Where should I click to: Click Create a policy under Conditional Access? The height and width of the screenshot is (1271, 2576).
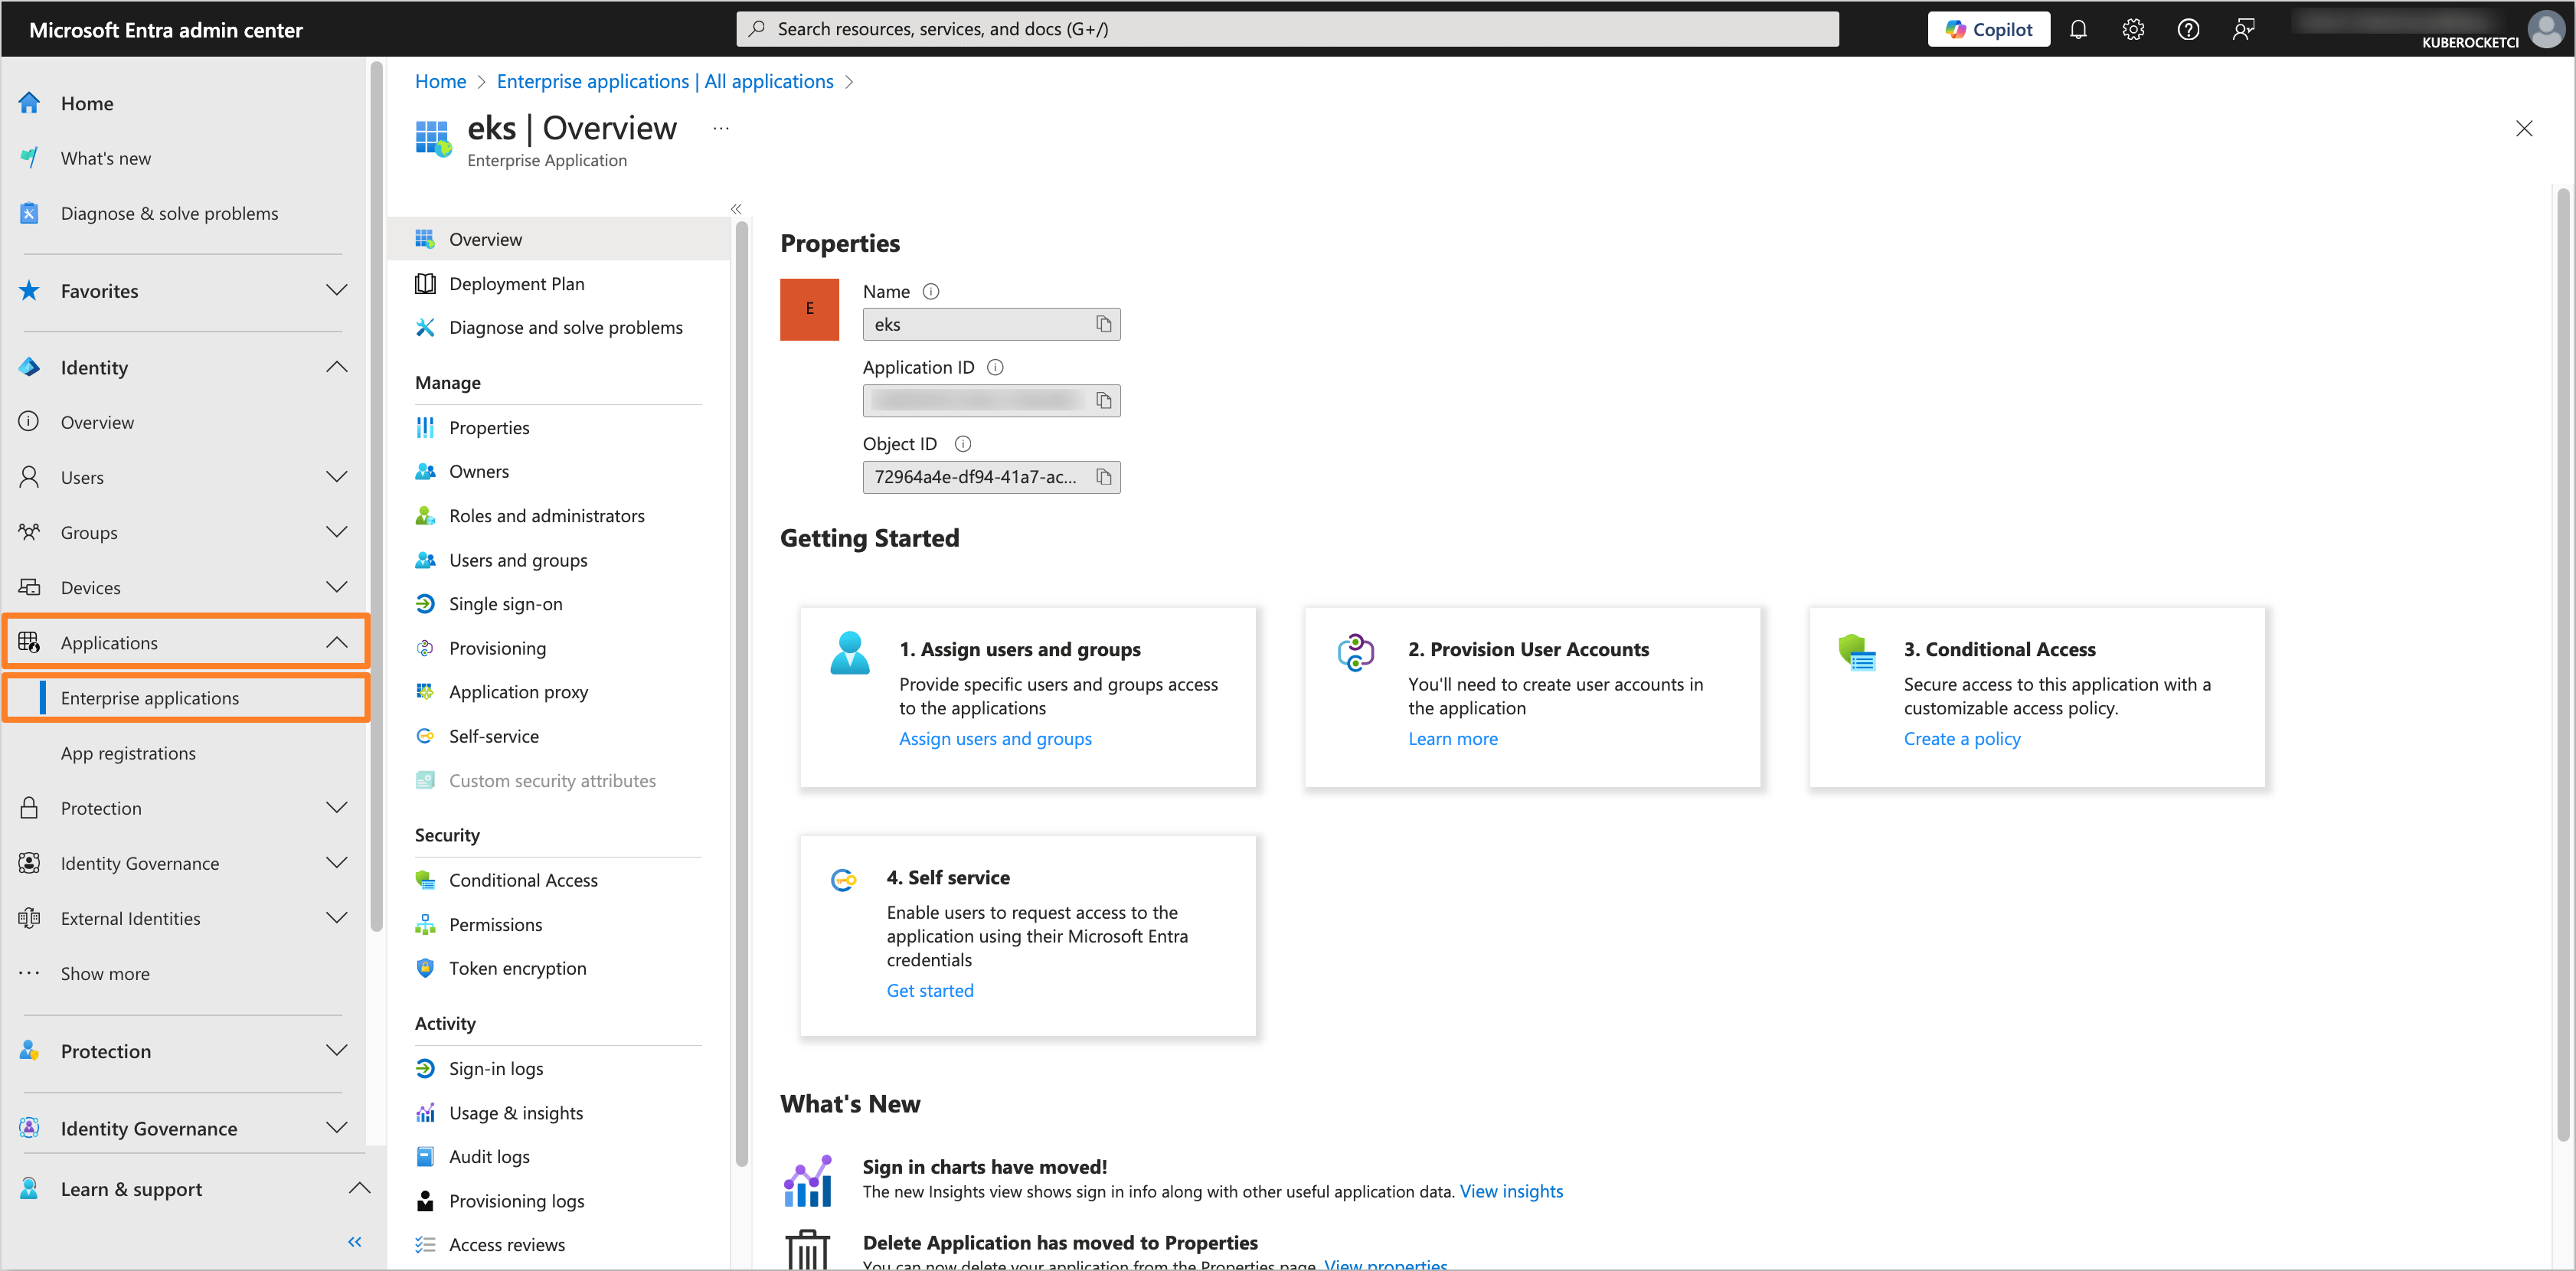(1961, 738)
